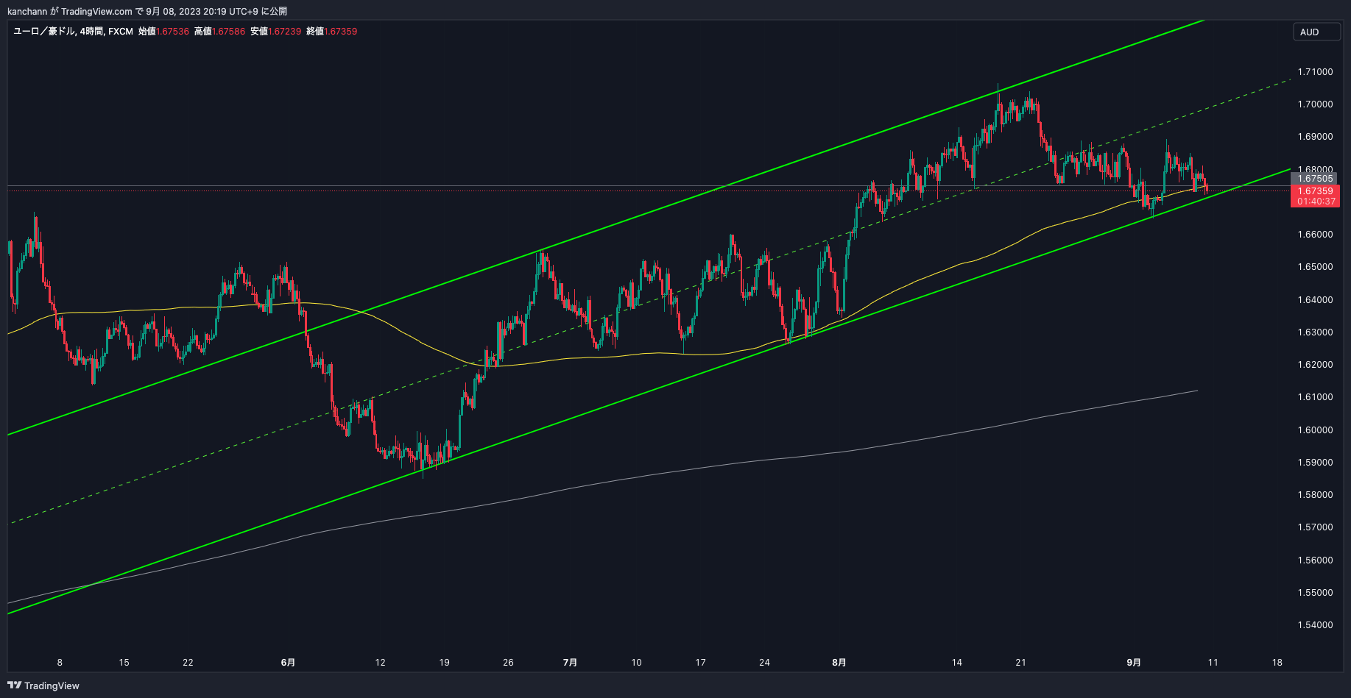
Task: Select the ユーロ／豪ドル symbol title
Action: 44,31
